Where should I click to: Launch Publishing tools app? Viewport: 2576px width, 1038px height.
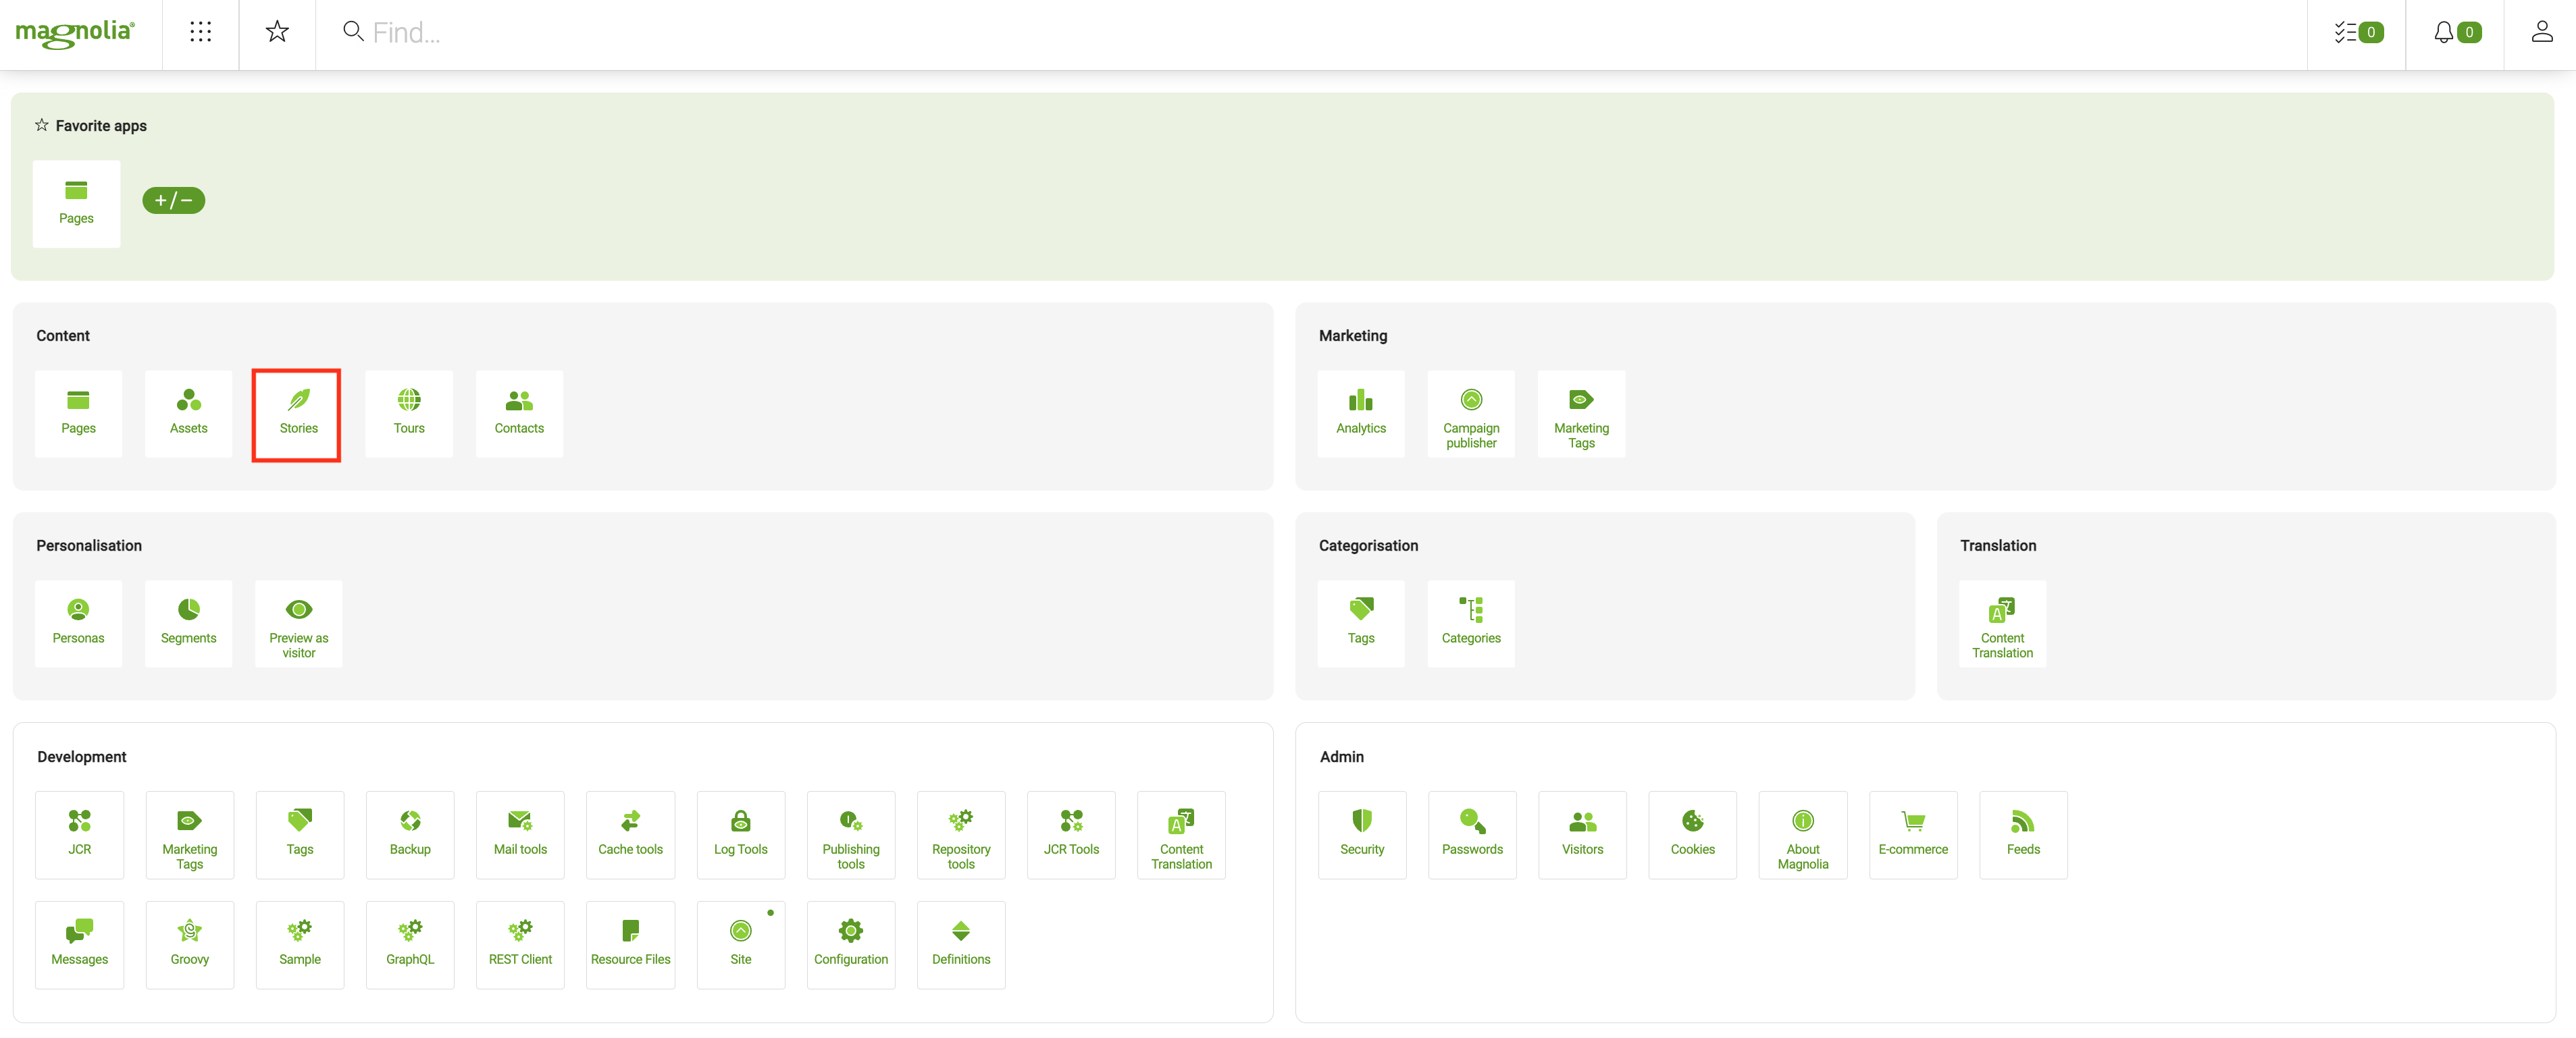(x=851, y=836)
